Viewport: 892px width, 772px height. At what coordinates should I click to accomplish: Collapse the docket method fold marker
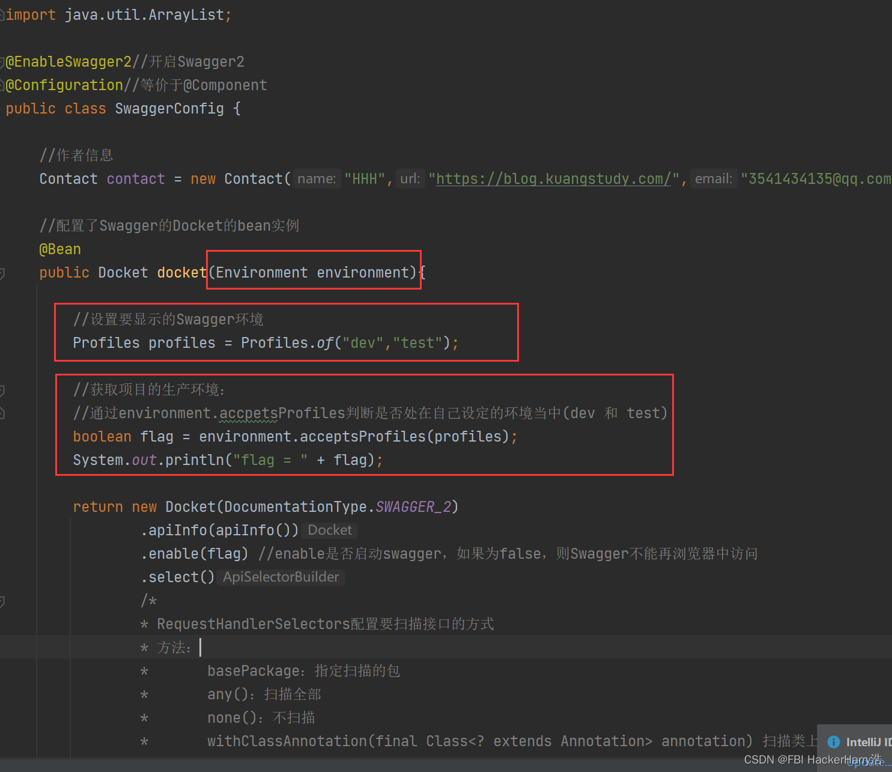coord(2,273)
